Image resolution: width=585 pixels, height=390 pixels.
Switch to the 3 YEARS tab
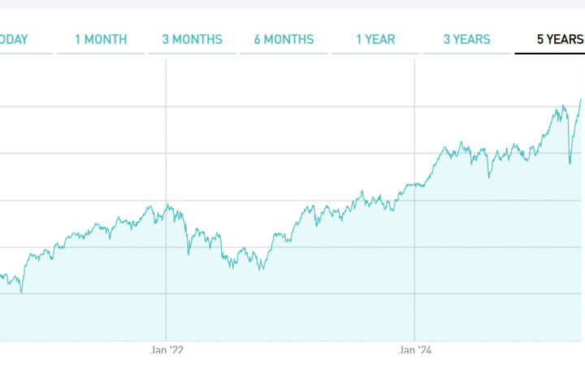466,39
